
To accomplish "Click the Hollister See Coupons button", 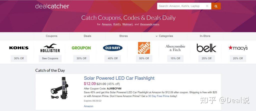I will tap(50, 58).
